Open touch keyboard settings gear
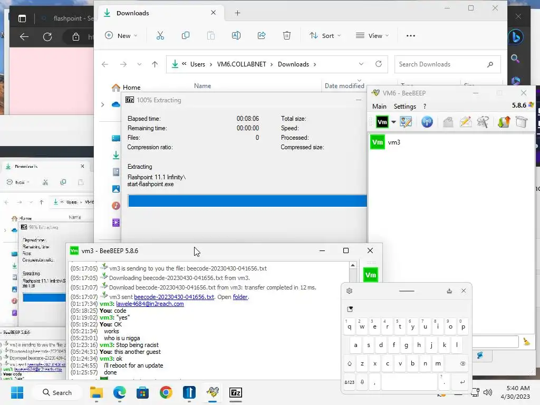 [x=349, y=291]
